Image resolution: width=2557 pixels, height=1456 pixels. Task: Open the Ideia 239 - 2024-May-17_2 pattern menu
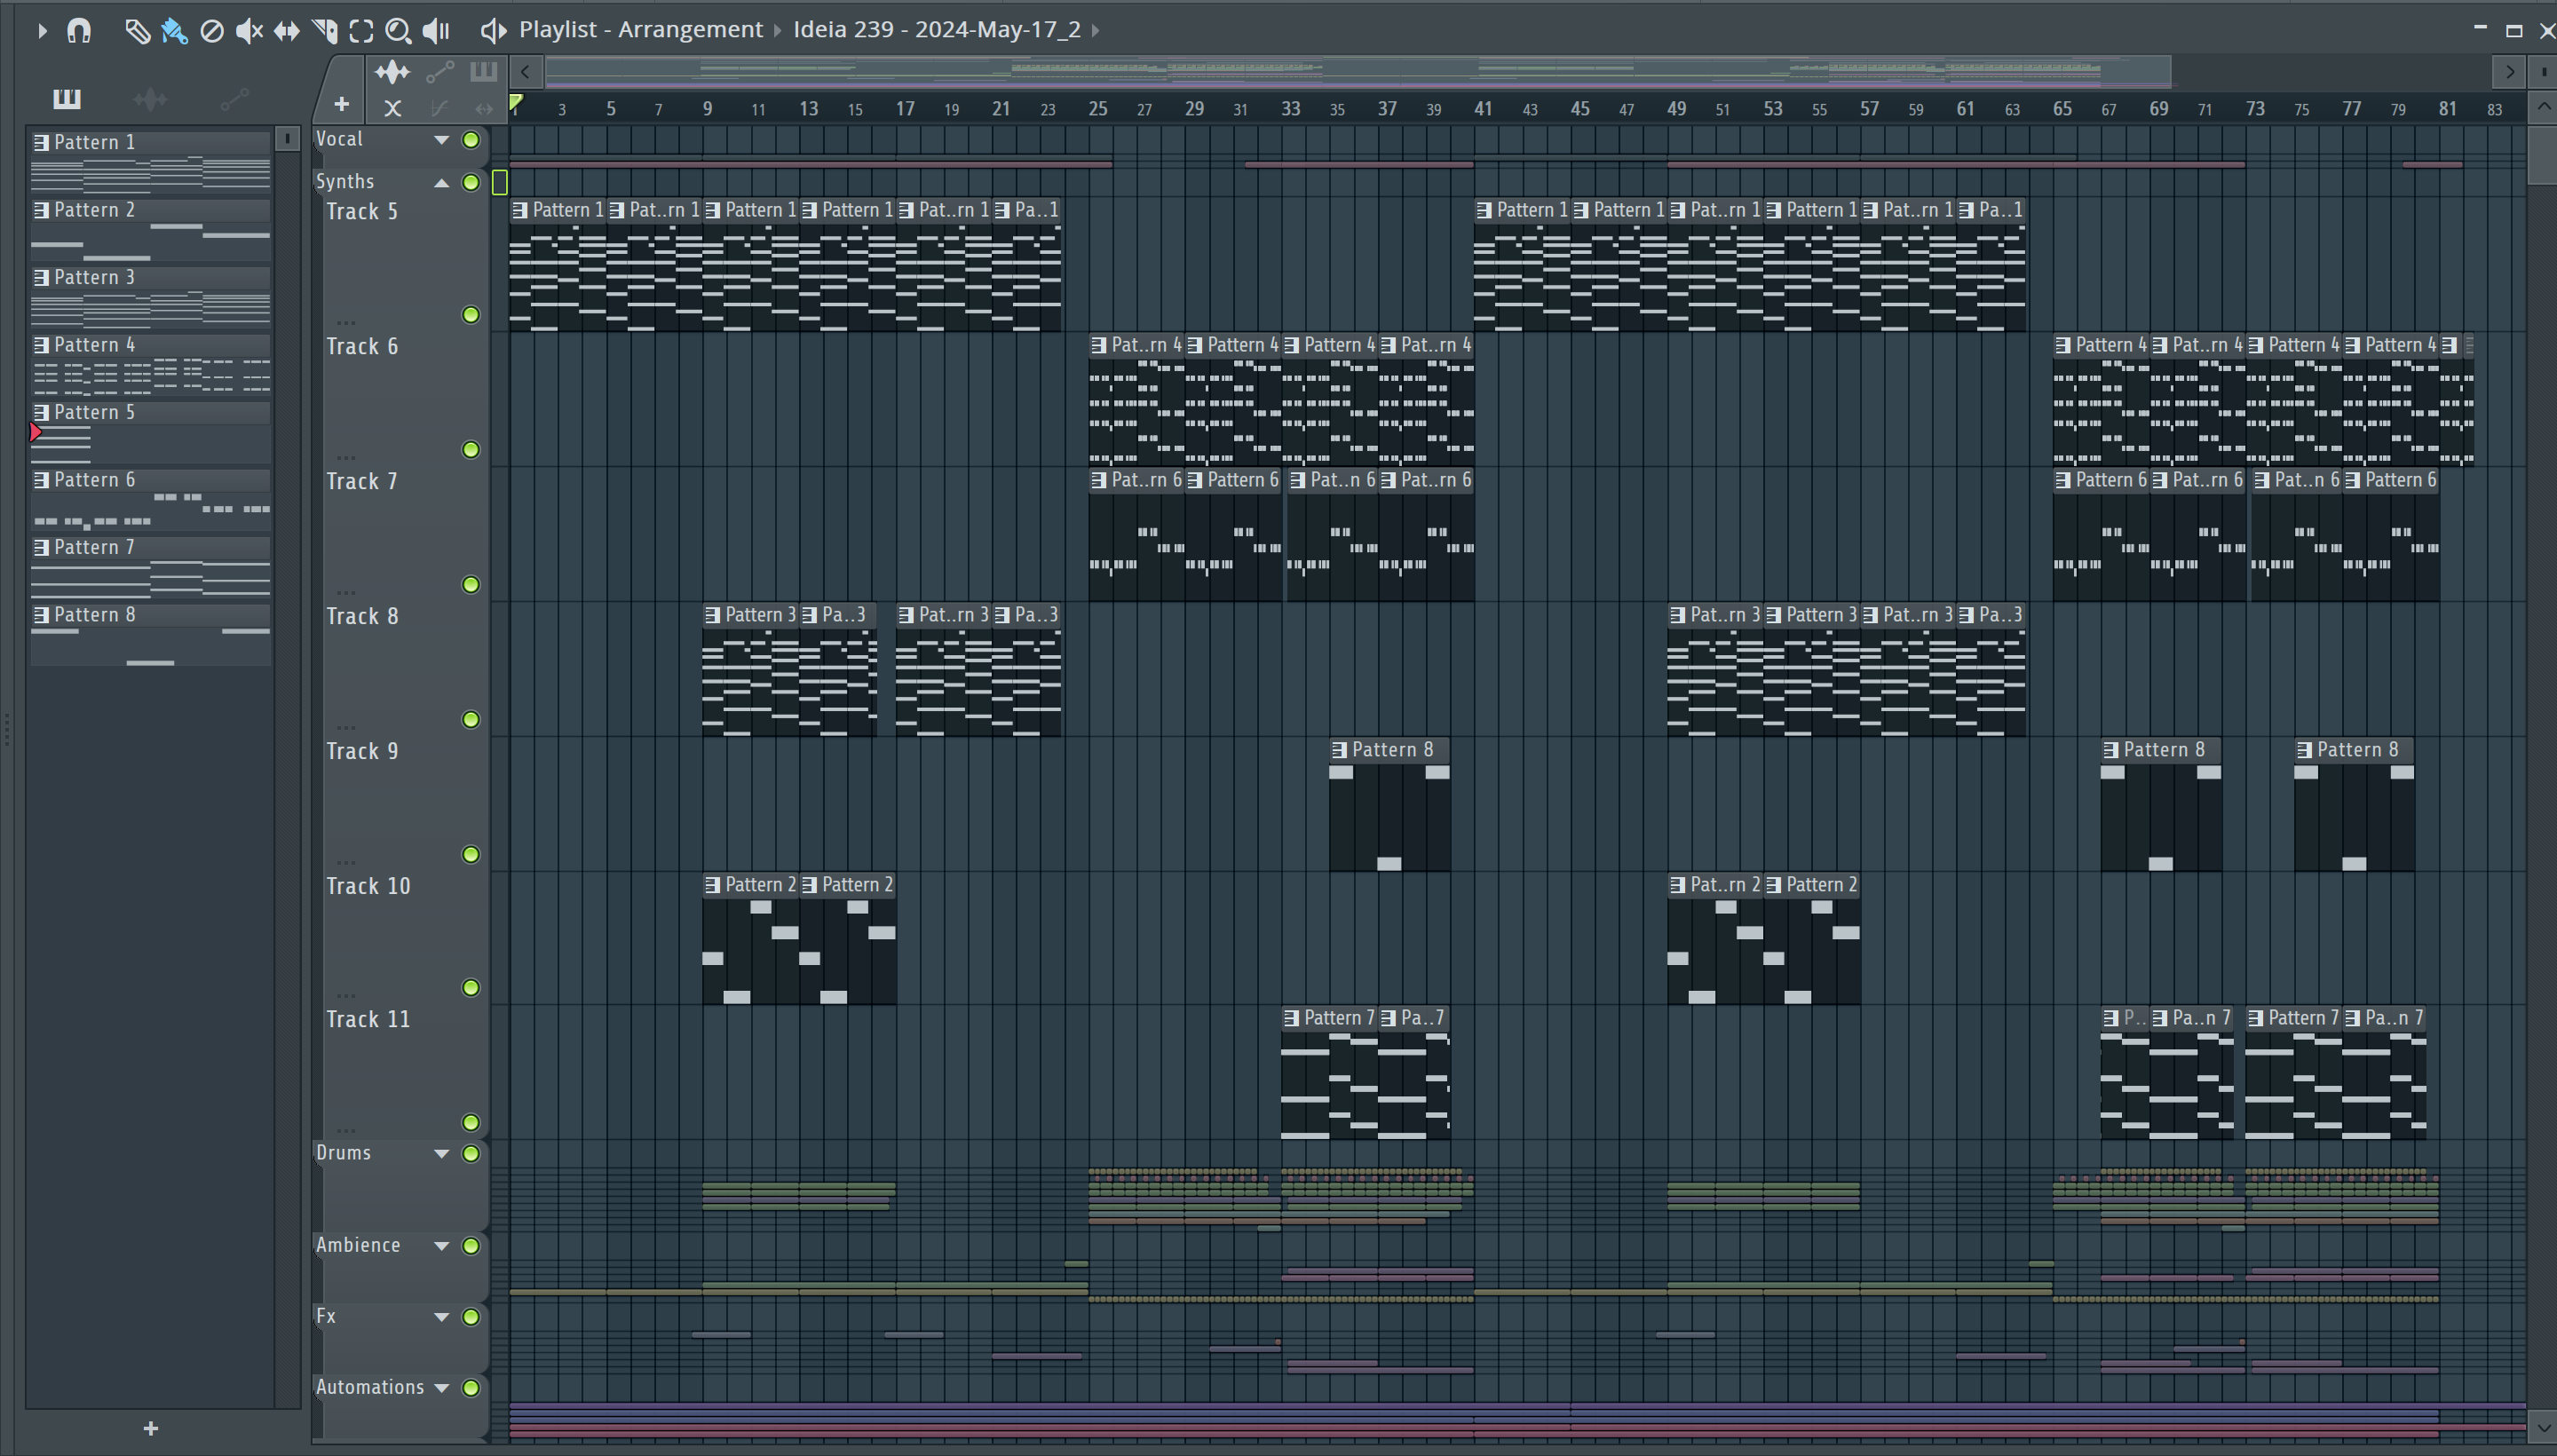click(x=937, y=30)
